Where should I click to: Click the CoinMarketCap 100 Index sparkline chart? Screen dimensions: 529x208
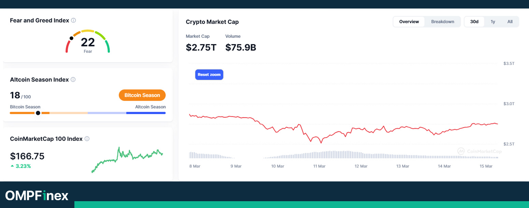pos(127,160)
